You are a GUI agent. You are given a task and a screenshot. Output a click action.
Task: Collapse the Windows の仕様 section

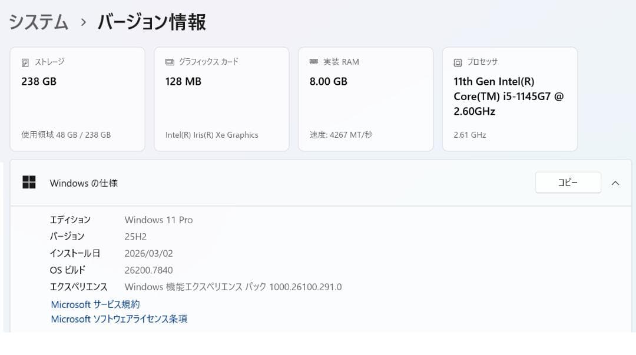[616, 183]
